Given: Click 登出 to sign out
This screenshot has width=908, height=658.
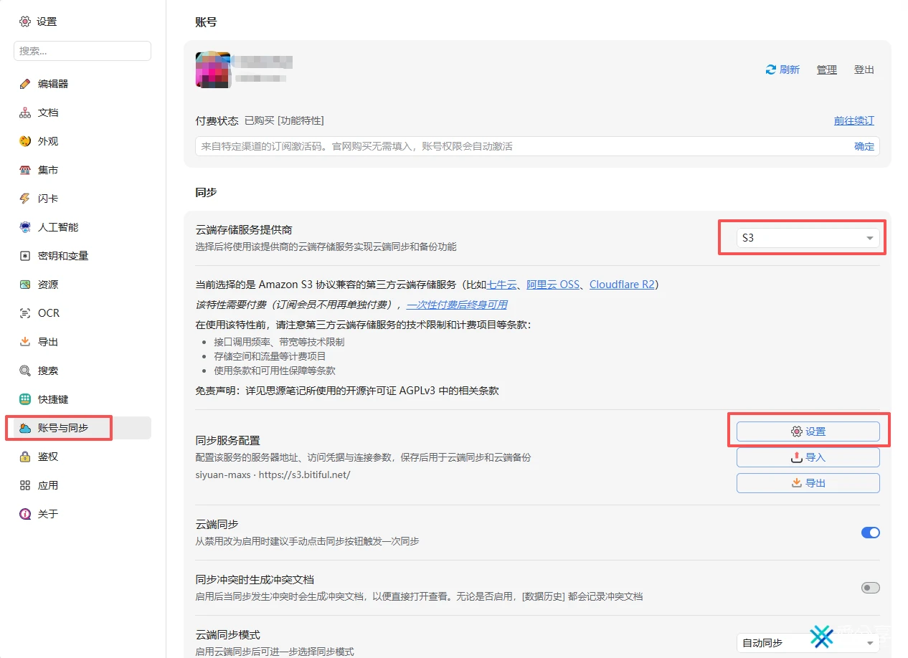Looking at the screenshot, I should (864, 70).
